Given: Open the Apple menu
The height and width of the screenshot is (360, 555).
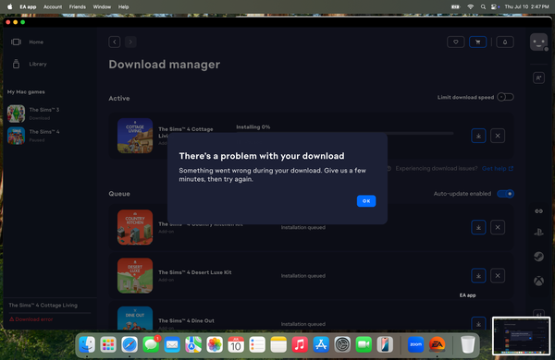Looking at the screenshot, I should tap(10, 6).
